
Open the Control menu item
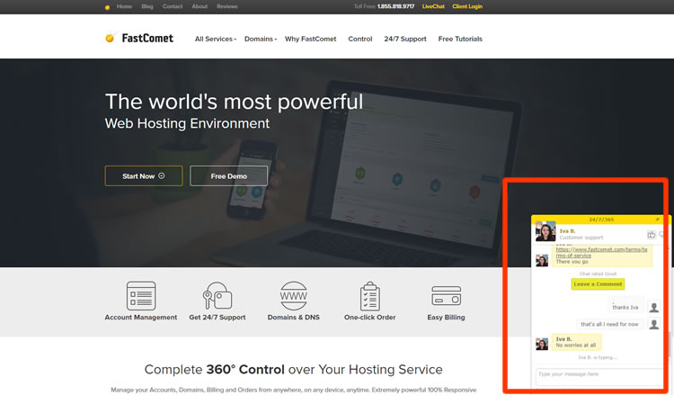coord(360,39)
